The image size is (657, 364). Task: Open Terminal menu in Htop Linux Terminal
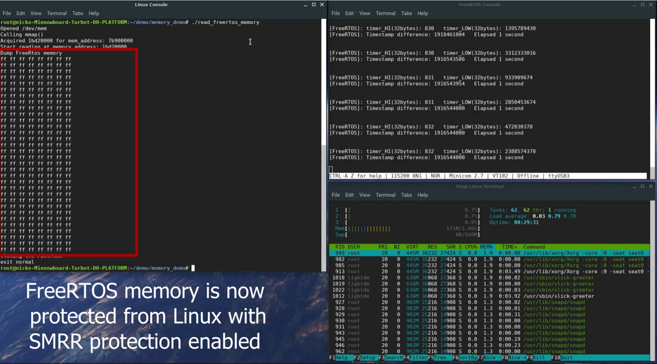[386, 195]
